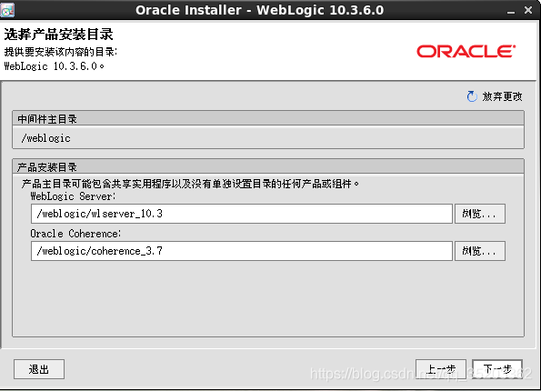Select the /weblogic middleware home path text
Viewport: 541px width, 391px height.
45,138
